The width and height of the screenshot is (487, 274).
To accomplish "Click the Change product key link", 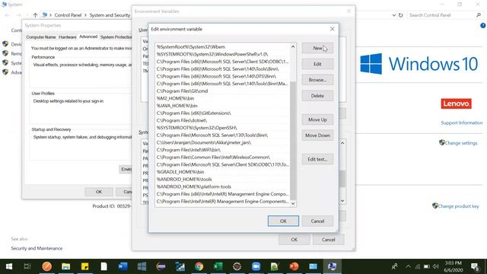I will (458, 206).
